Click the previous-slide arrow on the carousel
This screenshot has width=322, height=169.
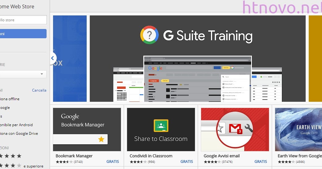53,58
